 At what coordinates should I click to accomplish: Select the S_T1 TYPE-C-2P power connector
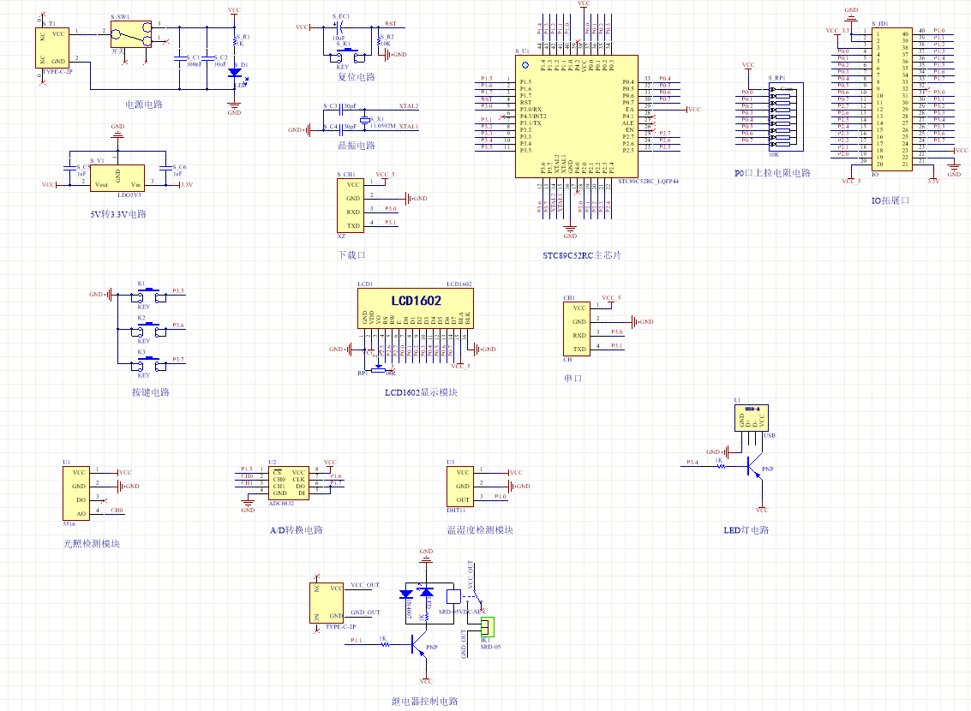tap(52, 48)
